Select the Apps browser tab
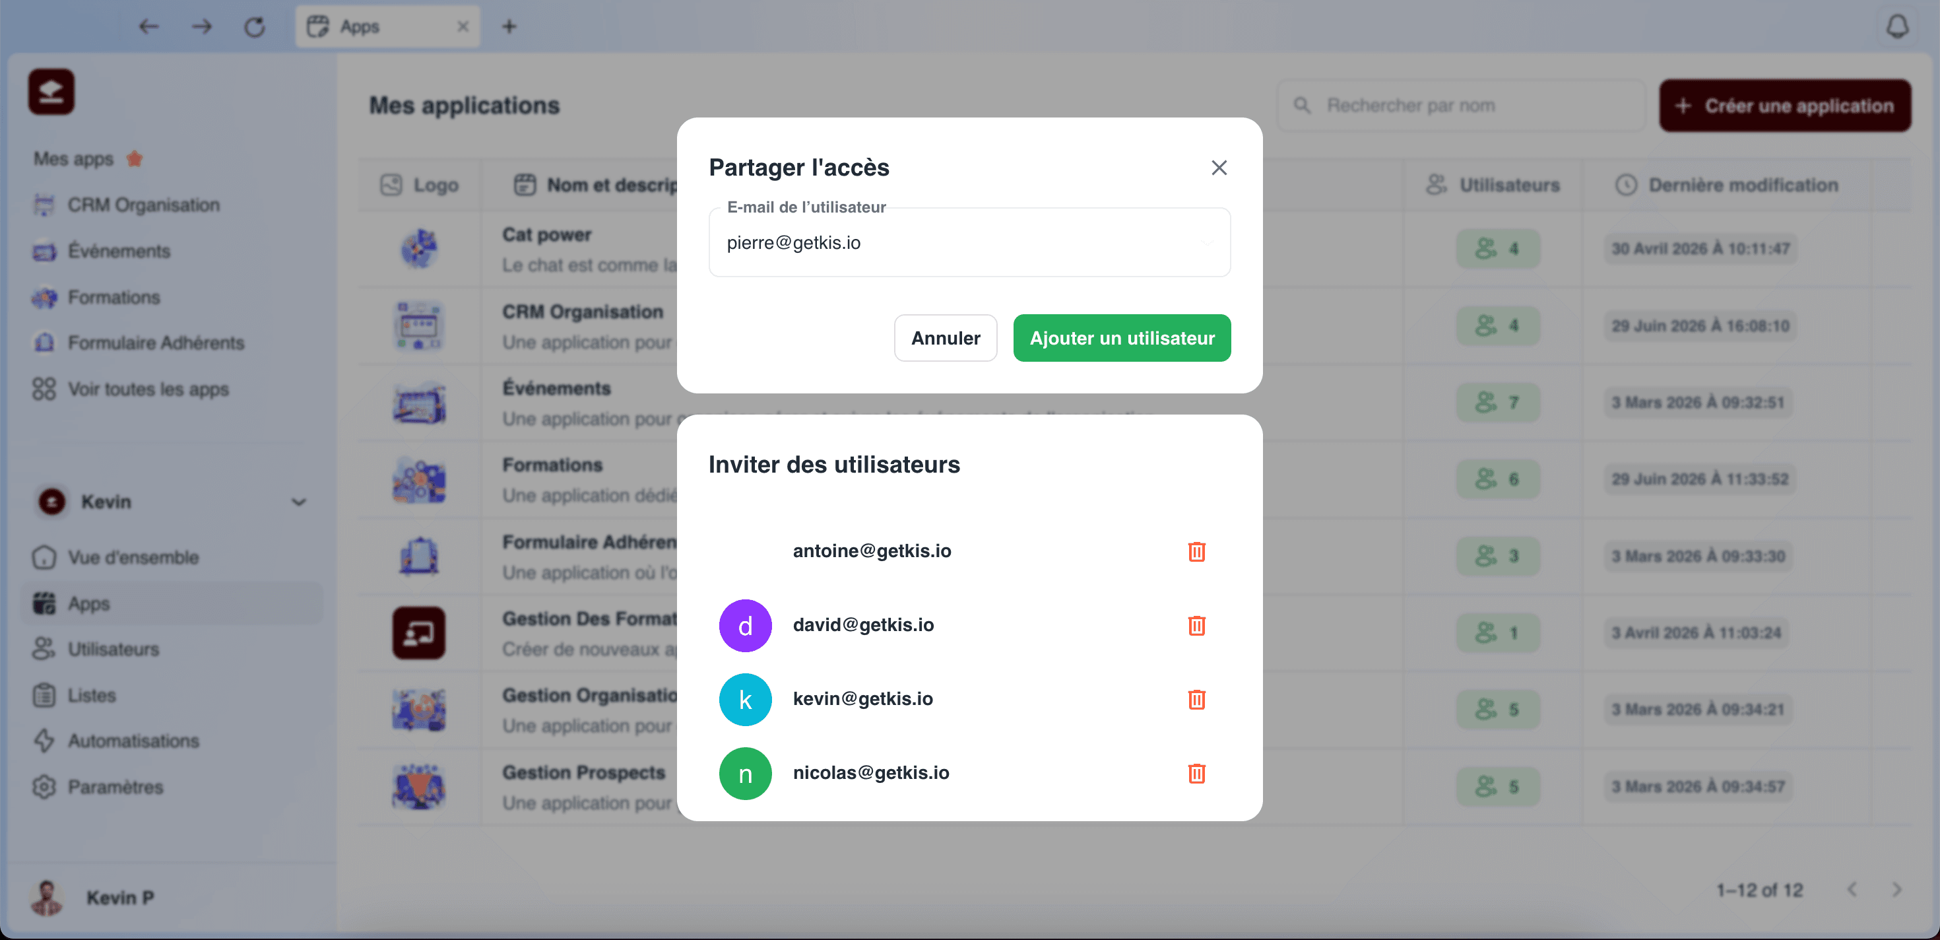1940x940 pixels. coord(387,26)
